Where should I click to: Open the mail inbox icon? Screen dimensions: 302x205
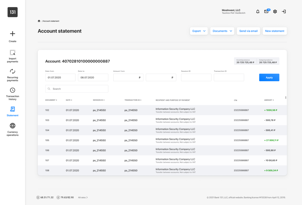pos(267,11)
